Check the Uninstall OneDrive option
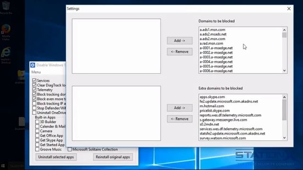Screen dimensions: 303x170 pos(34,112)
